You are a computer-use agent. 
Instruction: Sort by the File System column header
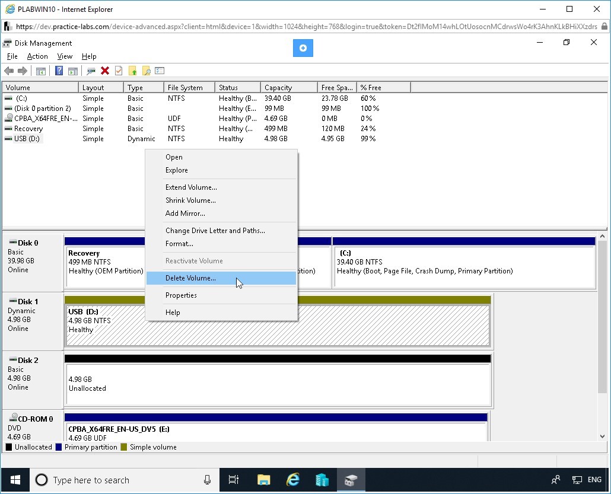click(189, 88)
